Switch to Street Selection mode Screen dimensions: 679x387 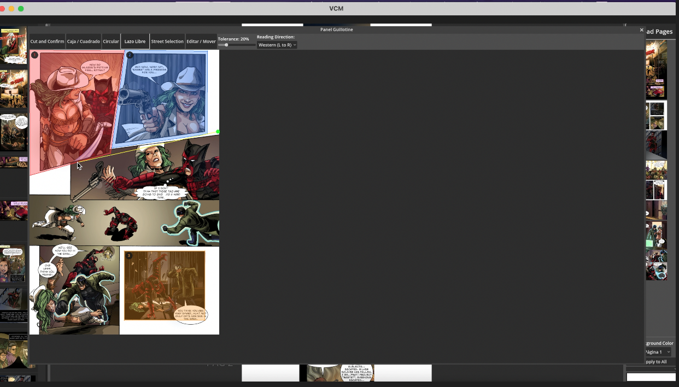click(x=167, y=42)
